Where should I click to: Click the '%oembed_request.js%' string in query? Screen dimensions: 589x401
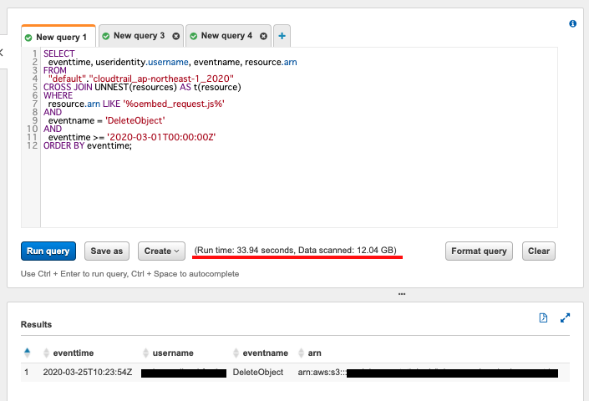click(174, 104)
